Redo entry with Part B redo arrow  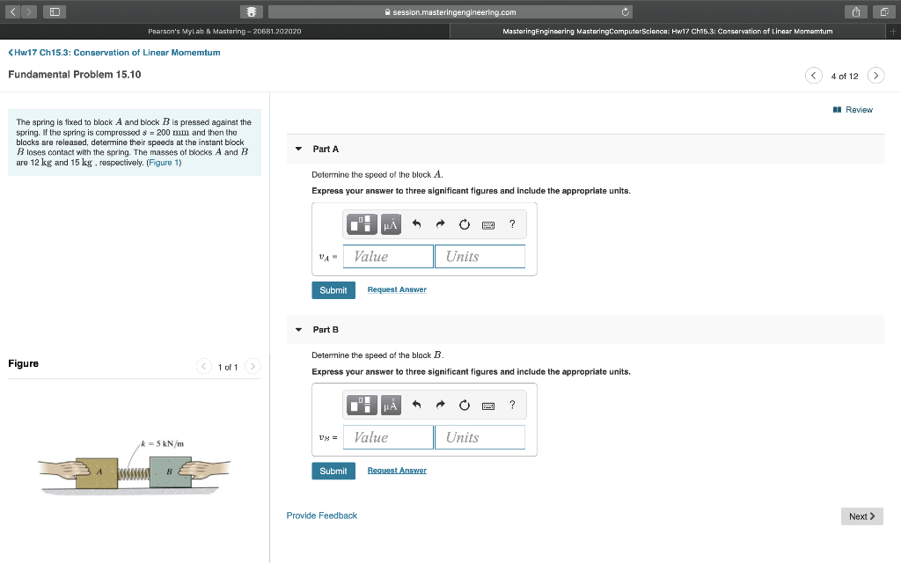[x=440, y=405]
